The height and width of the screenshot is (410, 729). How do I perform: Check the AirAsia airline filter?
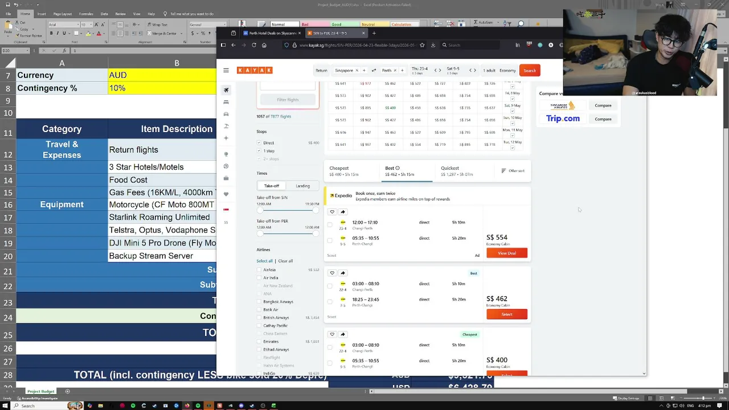pyautogui.click(x=259, y=270)
